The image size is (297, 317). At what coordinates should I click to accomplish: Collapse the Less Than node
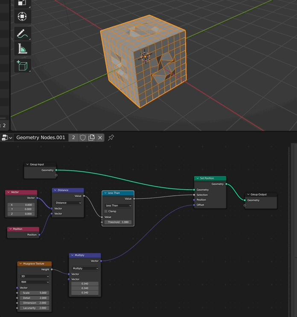point(105,193)
